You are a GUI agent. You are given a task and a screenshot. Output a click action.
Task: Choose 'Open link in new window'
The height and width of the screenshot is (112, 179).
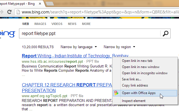coord(145,67)
